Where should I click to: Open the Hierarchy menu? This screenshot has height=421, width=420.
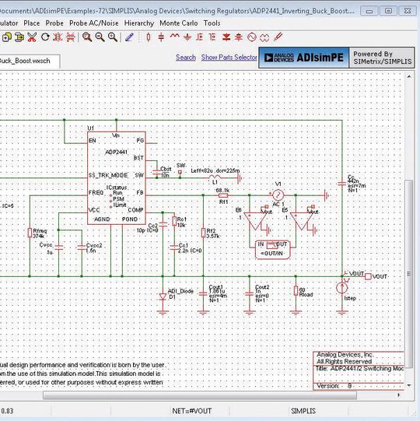139,23
